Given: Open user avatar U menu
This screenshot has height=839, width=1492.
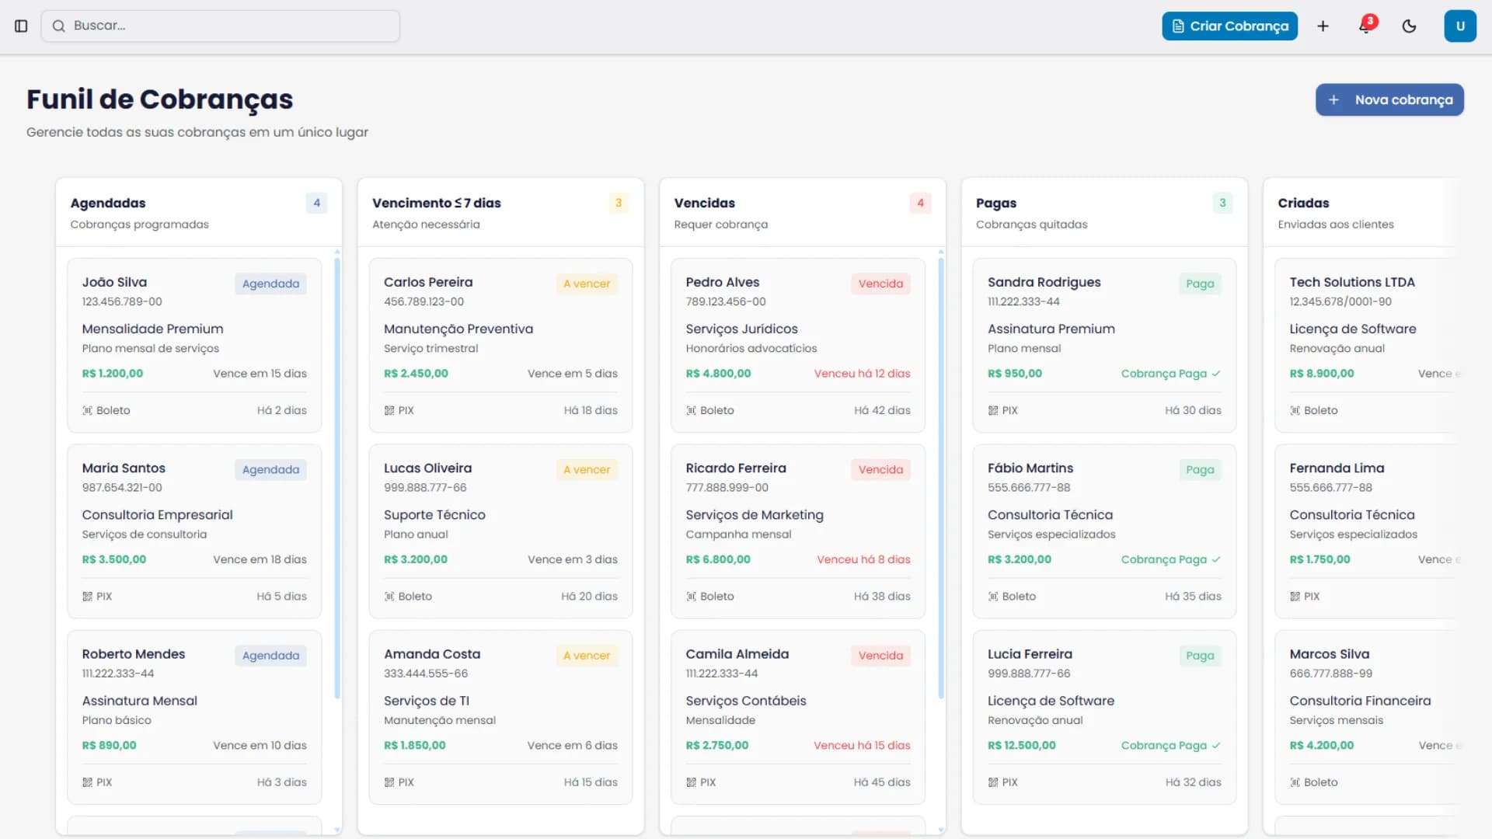Looking at the screenshot, I should pos(1459,26).
